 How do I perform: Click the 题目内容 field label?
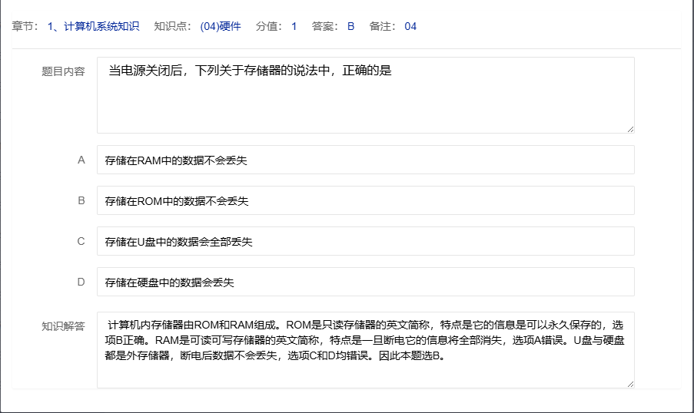pos(63,71)
